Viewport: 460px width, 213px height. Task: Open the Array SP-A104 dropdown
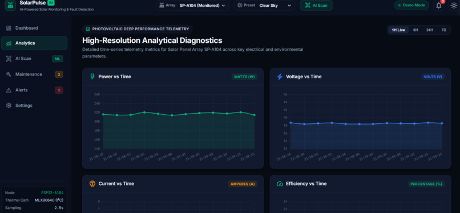tap(192, 5)
